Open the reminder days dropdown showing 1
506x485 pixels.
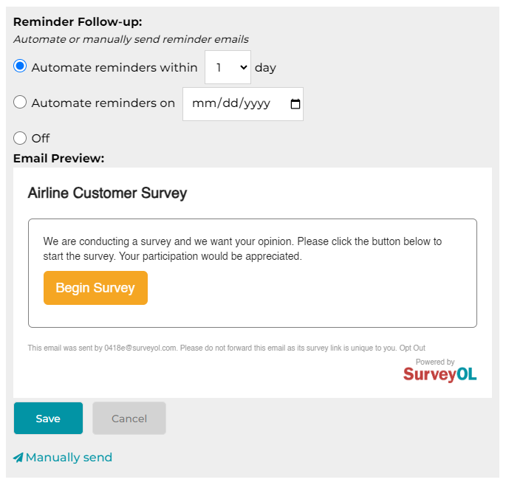click(228, 67)
